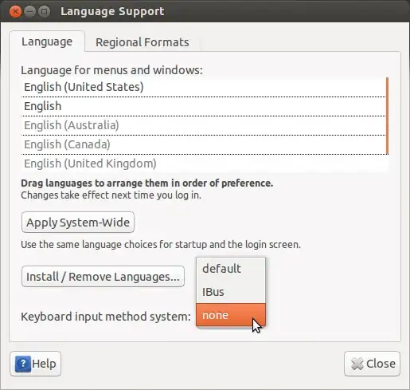410x390 pixels.
Task: Choose default in input method dropdown
Action: point(231,269)
